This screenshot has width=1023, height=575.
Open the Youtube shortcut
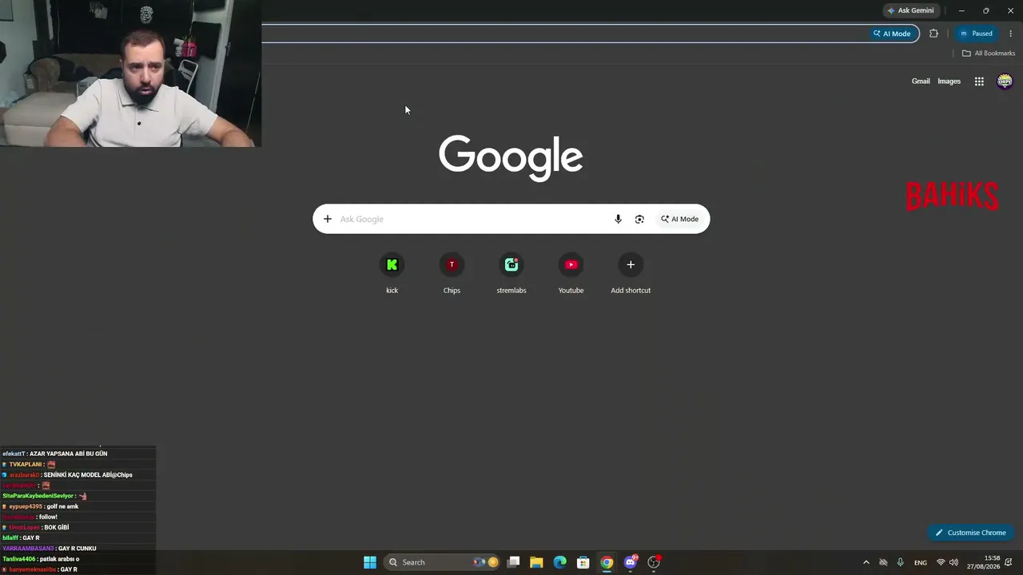click(571, 273)
